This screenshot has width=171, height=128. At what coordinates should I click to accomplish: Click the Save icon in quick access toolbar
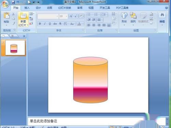(x=13, y=2)
